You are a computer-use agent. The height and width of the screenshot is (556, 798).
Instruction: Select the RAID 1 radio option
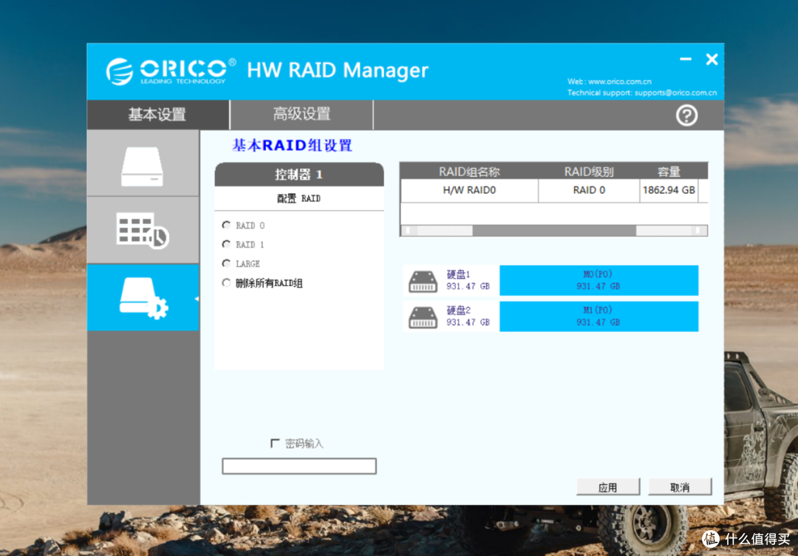coord(227,245)
